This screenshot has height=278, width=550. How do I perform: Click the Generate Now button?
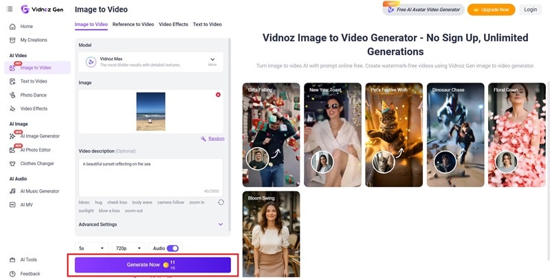click(x=153, y=265)
